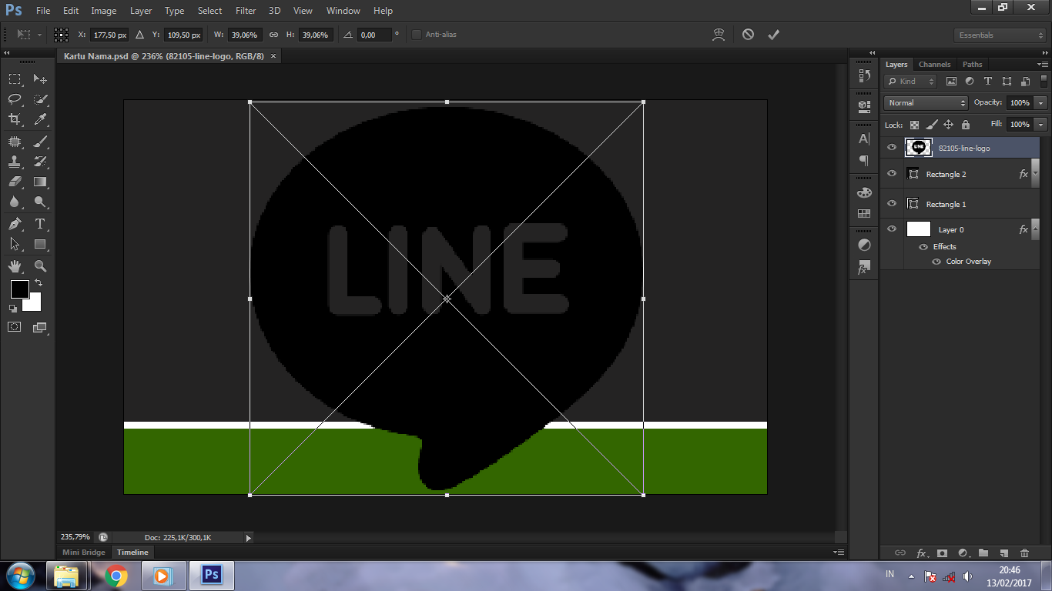Create a new group folder icon
1052x591 pixels.
click(x=983, y=553)
